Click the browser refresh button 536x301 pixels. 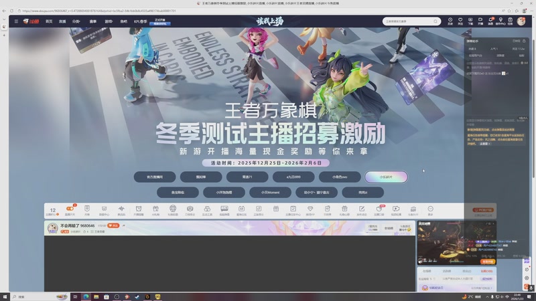click(11, 11)
